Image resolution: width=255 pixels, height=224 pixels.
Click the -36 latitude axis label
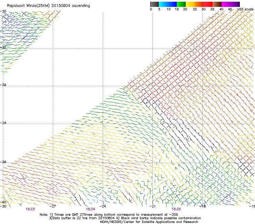[x=3, y=123]
